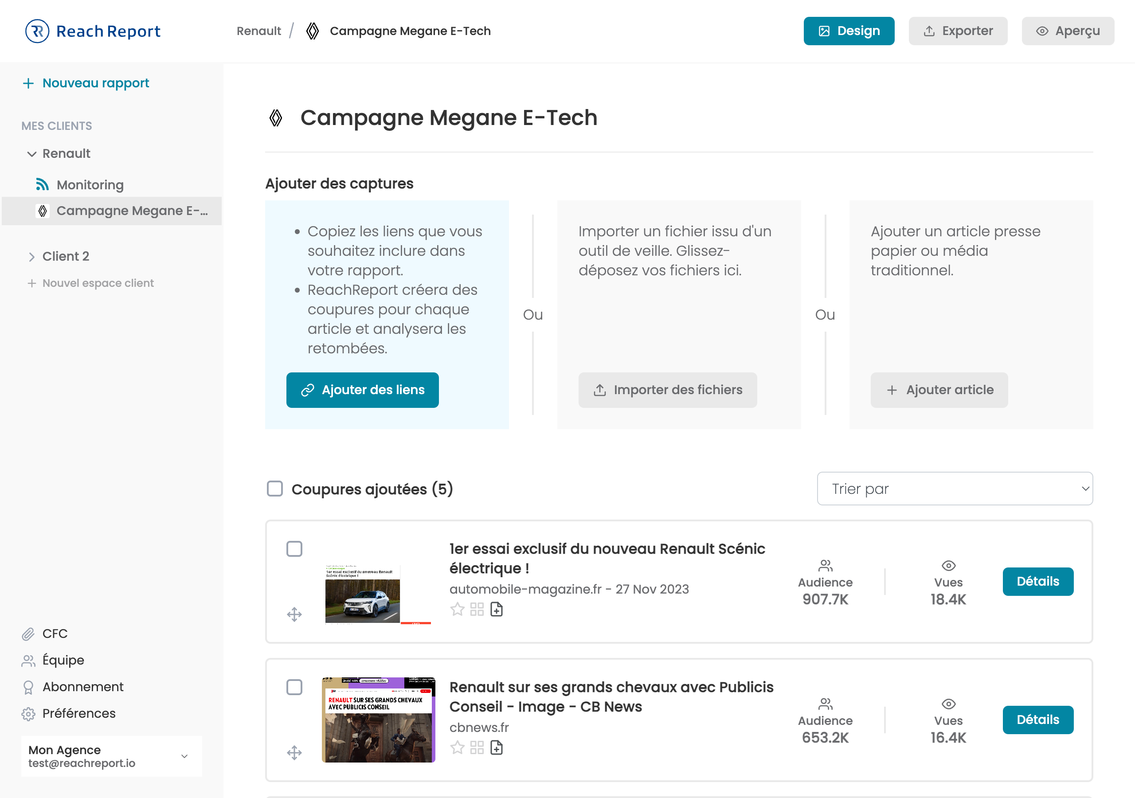Click views eye icon on cbnews.fr card

coord(948,704)
